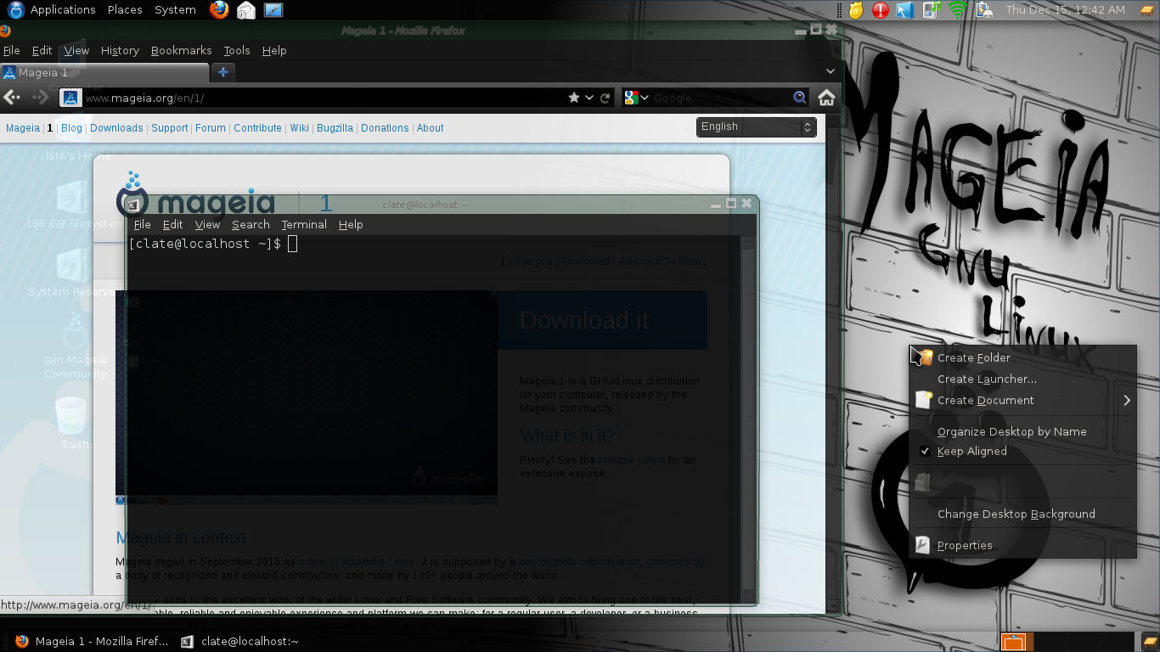The image size is (1160, 652).
Task: Choose Create Launcher from context menu
Action: coord(1022,379)
